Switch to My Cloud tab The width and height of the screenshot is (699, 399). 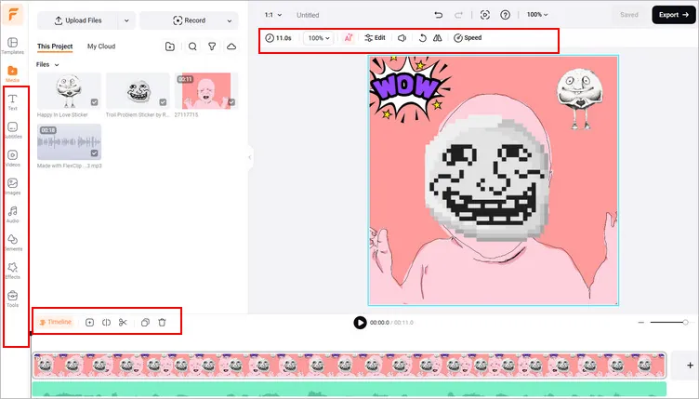coord(101,47)
